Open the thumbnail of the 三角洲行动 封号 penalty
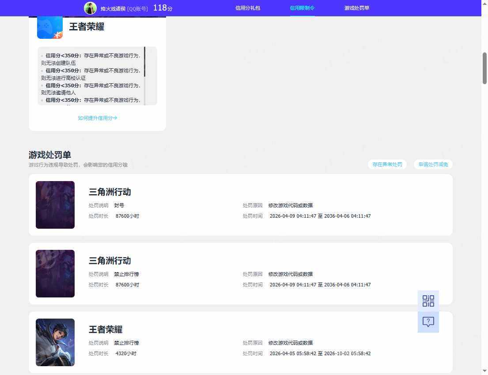The width and height of the screenshot is (488, 375). [55, 205]
